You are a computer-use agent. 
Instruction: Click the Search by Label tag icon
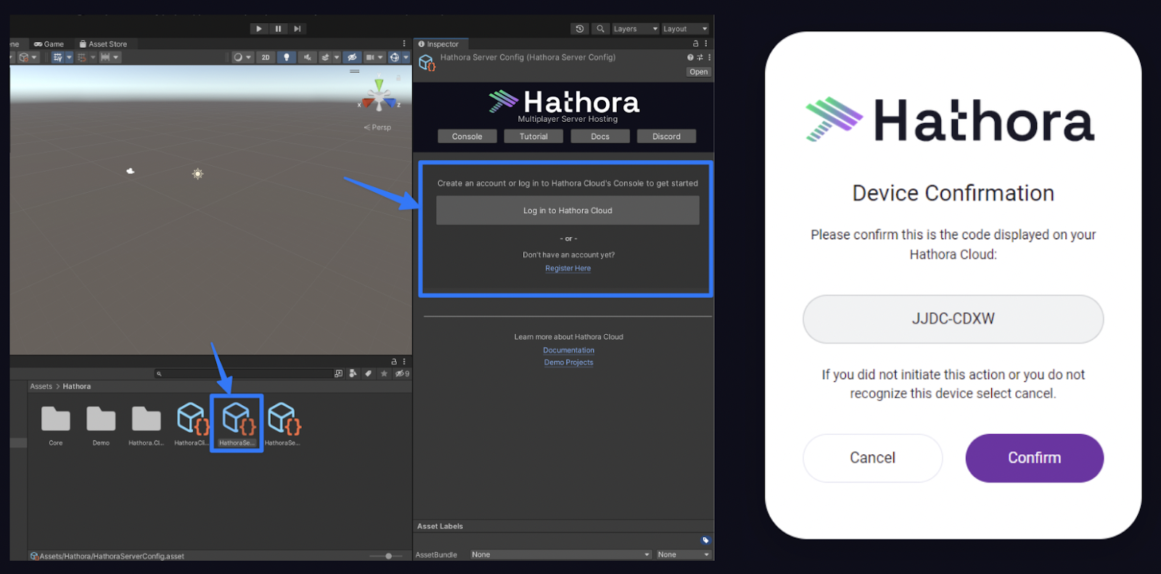pyautogui.click(x=369, y=374)
